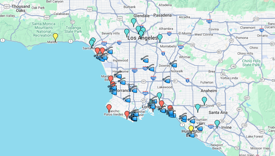Click the fishing icon above Lakewood

pyautogui.click(x=166, y=80)
